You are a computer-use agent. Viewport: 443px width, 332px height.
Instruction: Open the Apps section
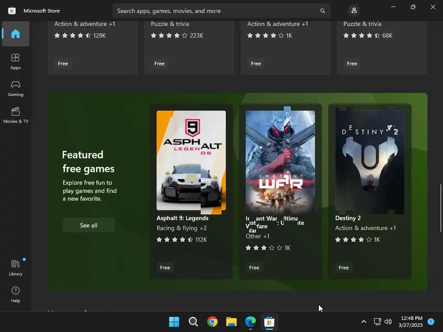[16, 61]
